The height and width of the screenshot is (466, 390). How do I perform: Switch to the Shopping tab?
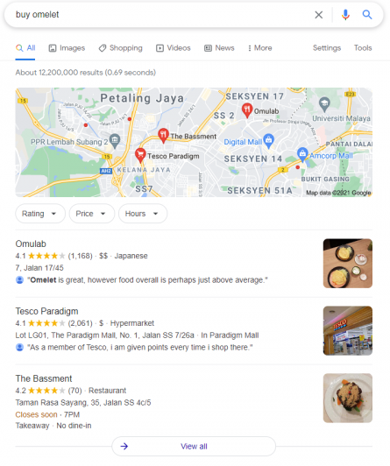[x=120, y=48]
